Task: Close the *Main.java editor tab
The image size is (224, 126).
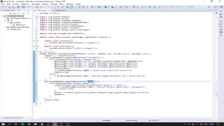Action: pos(49,10)
